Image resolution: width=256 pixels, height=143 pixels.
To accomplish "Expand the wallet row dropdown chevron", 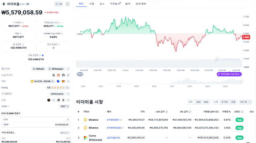I will click(x=68, y=100).
